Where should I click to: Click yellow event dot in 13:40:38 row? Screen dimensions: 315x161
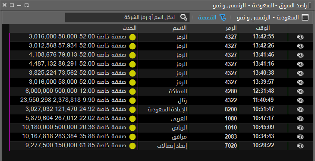(x=132, y=73)
